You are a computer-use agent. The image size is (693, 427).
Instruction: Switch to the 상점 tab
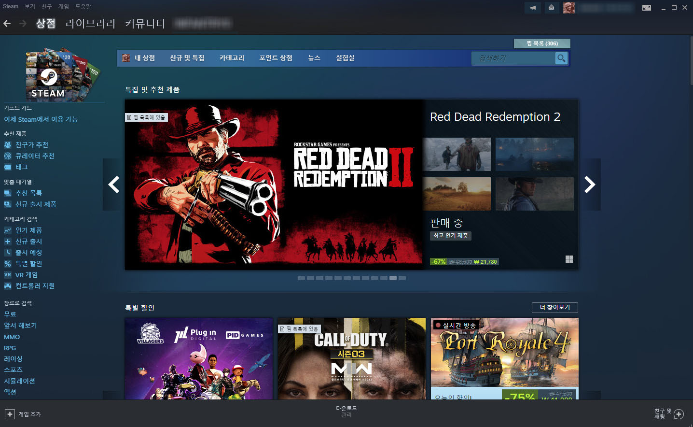pyautogui.click(x=46, y=23)
